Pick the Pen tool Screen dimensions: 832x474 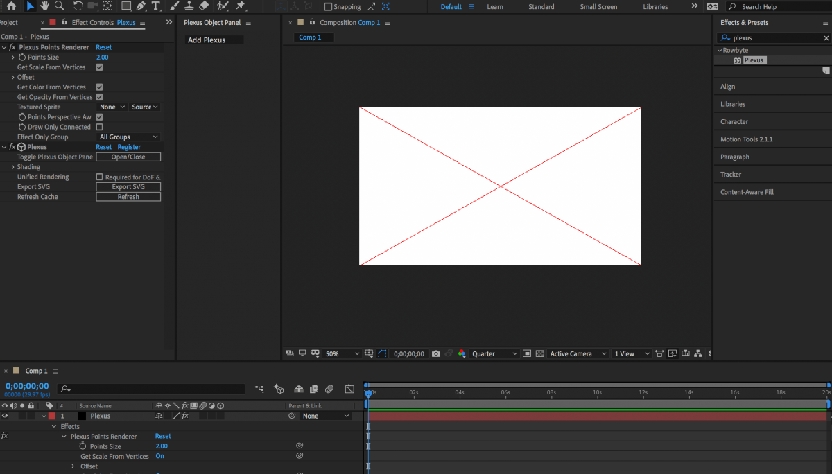[141, 6]
